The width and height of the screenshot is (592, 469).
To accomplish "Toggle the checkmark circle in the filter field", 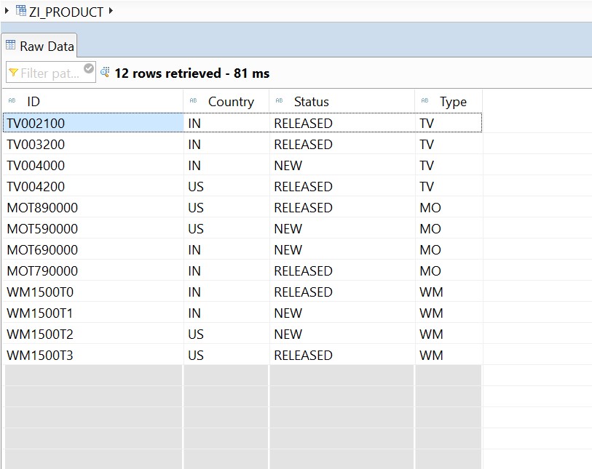I will click(88, 68).
